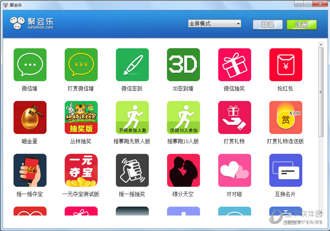Click the 登录 login button

point(268,25)
